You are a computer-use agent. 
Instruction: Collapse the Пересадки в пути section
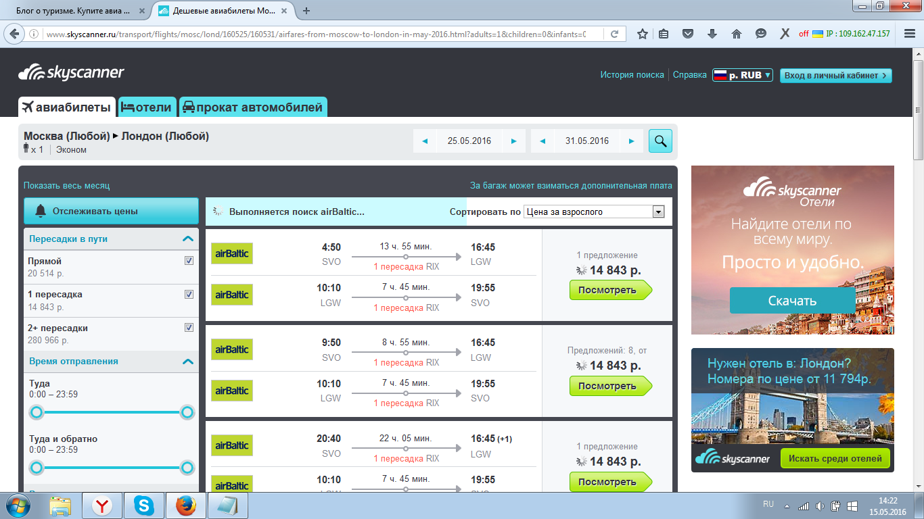(x=187, y=239)
